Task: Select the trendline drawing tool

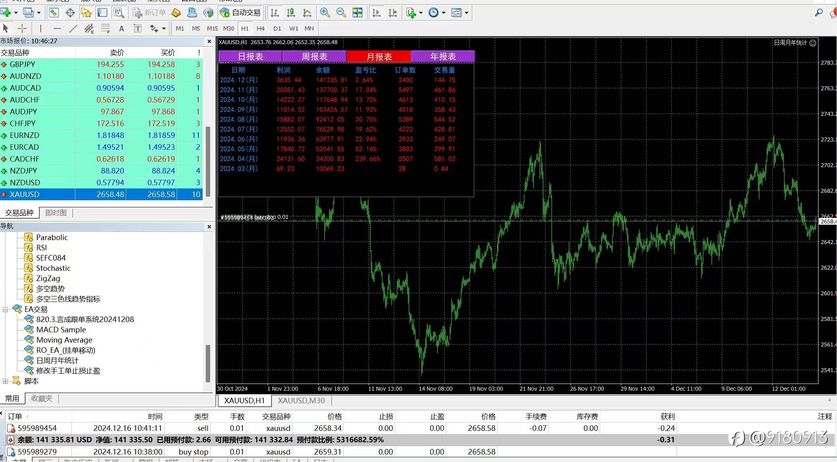Action: coord(73,28)
